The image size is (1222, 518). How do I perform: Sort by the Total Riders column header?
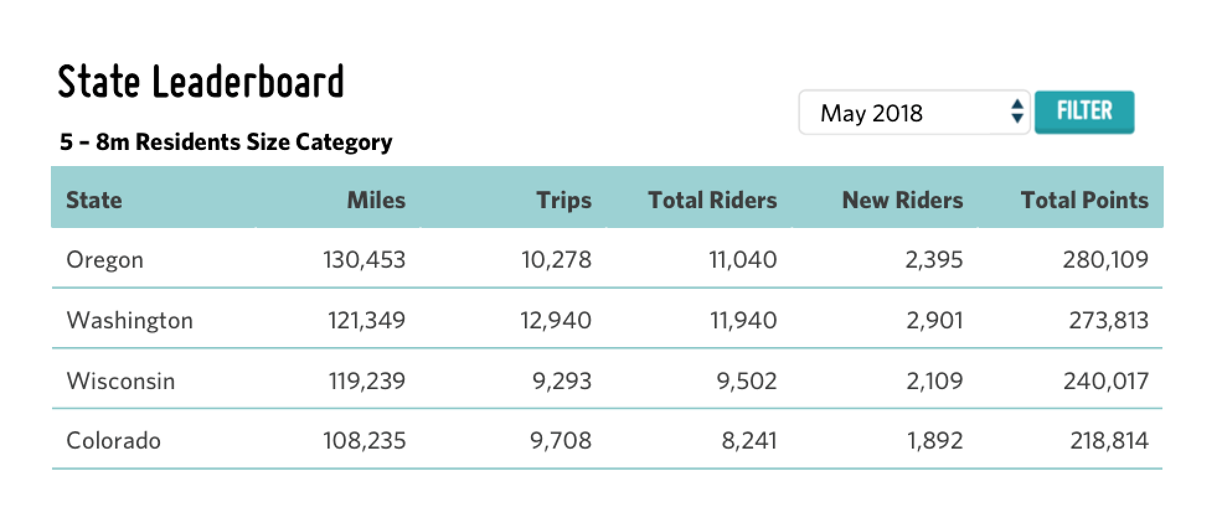(712, 200)
